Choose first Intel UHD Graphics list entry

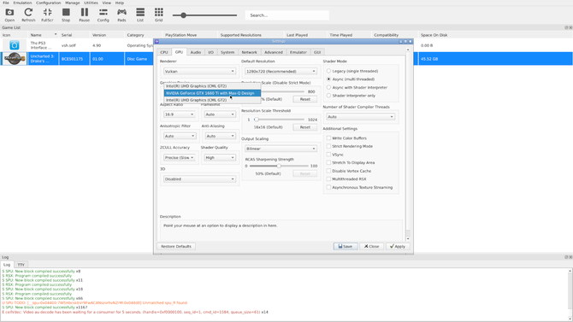[212, 86]
